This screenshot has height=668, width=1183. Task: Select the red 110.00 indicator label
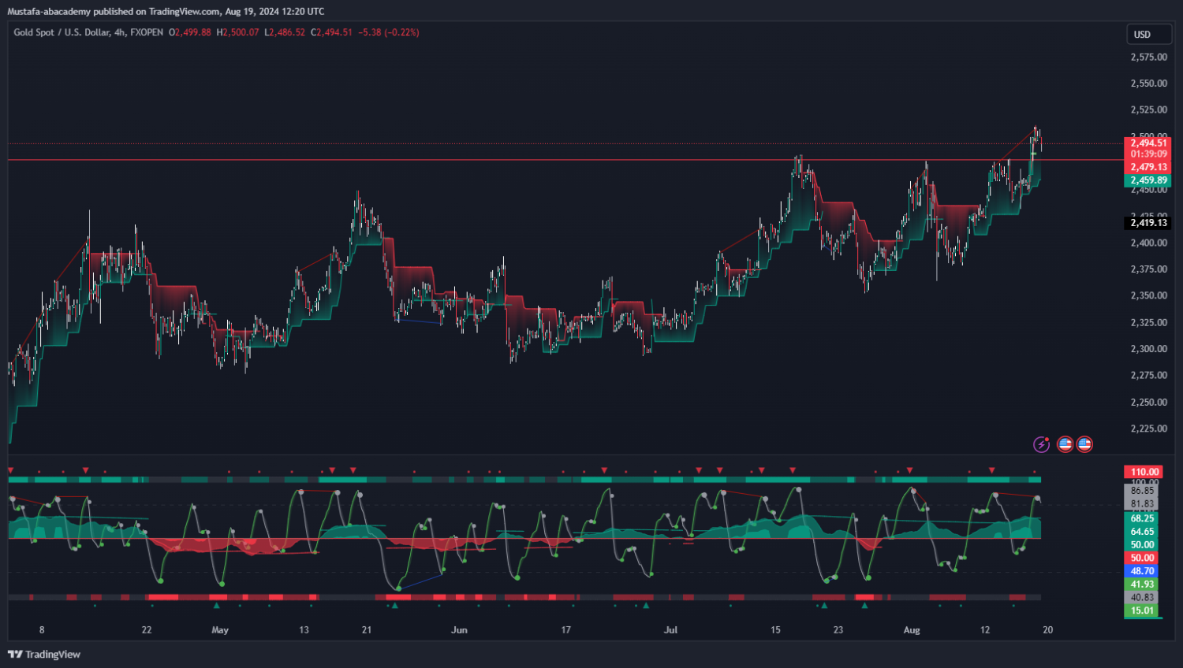click(x=1144, y=472)
